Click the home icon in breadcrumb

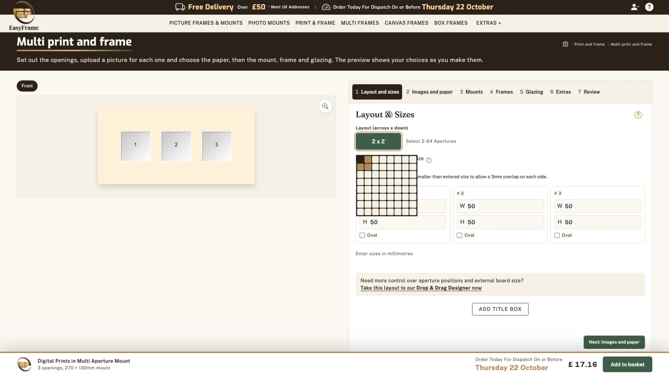[x=565, y=44]
